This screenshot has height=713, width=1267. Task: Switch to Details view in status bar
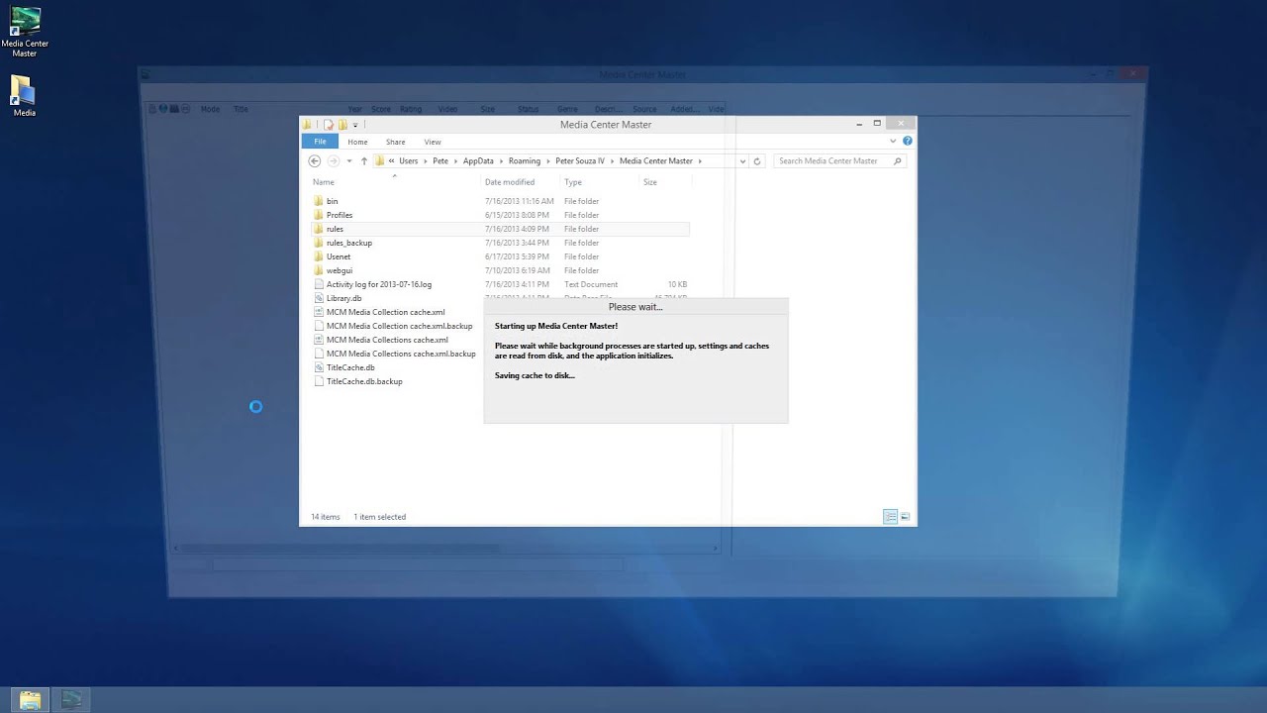tap(890, 517)
